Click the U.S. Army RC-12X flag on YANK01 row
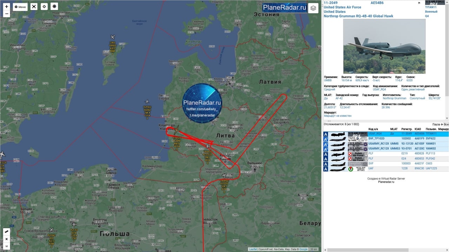 (x=357, y=144)
